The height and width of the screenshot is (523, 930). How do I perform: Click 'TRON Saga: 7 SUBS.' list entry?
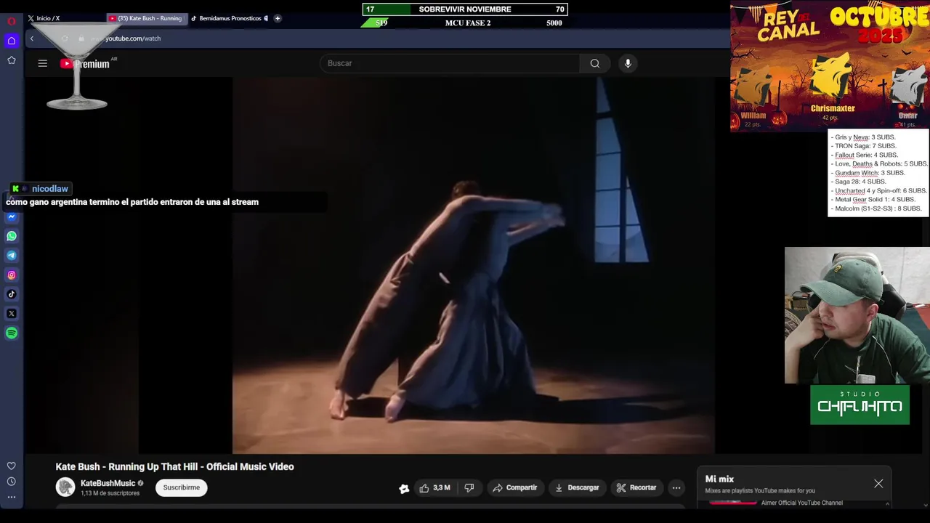[x=865, y=146]
